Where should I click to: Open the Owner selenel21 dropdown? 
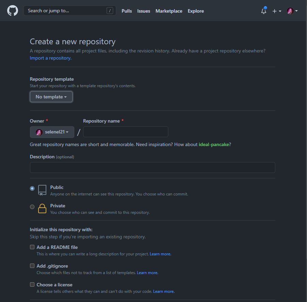pyautogui.click(x=52, y=132)
